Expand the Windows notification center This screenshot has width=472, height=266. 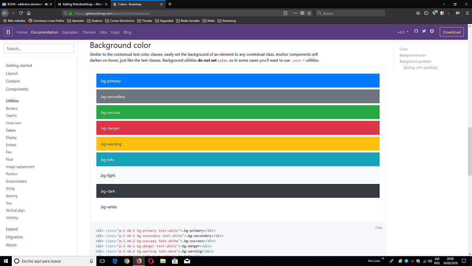(464, 261)
